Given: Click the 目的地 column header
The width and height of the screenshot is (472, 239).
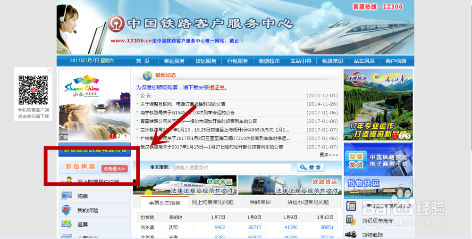Looking at the screenshot, I should point(176,217).
